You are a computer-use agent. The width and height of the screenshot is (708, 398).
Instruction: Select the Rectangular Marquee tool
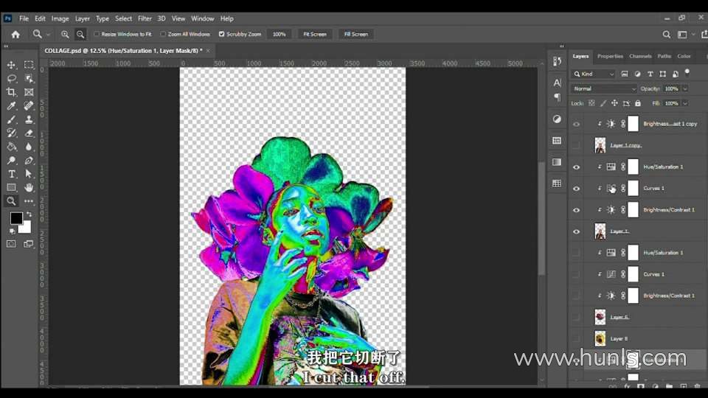point(29,65)
